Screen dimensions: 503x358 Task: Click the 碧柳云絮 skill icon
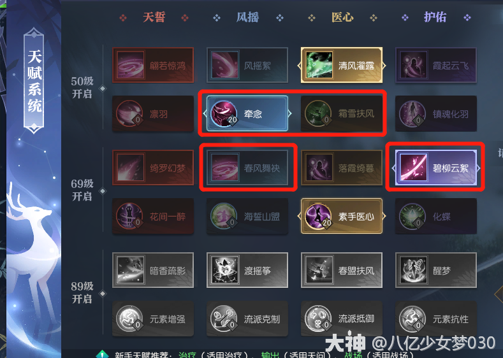click(414, 168)
